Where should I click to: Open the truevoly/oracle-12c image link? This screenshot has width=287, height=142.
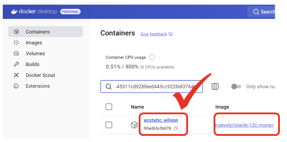244,125
